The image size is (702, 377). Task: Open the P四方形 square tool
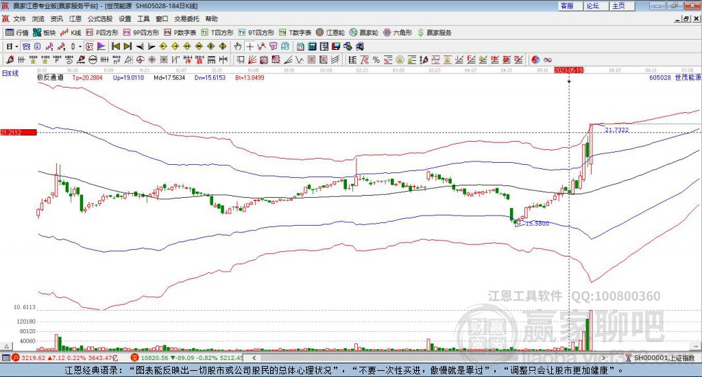(102, 33)
